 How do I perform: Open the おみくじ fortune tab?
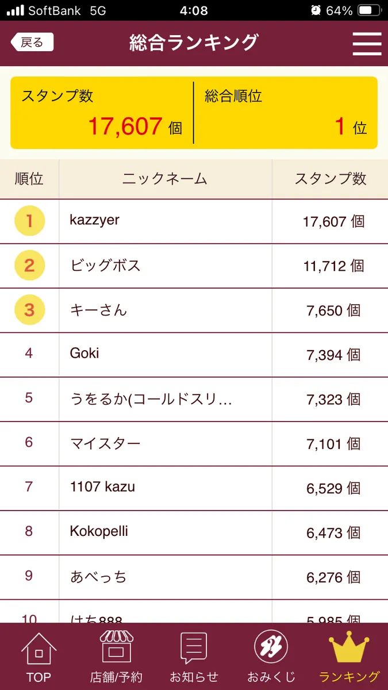(271, 656)
